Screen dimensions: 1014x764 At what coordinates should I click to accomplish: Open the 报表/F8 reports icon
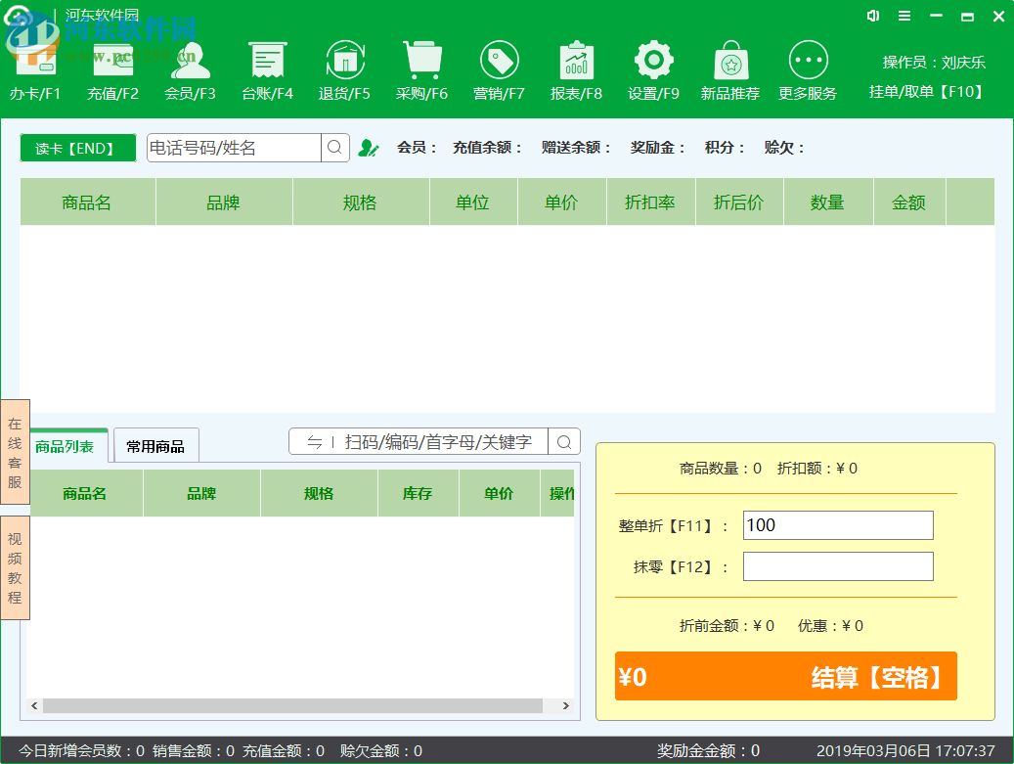576,62
